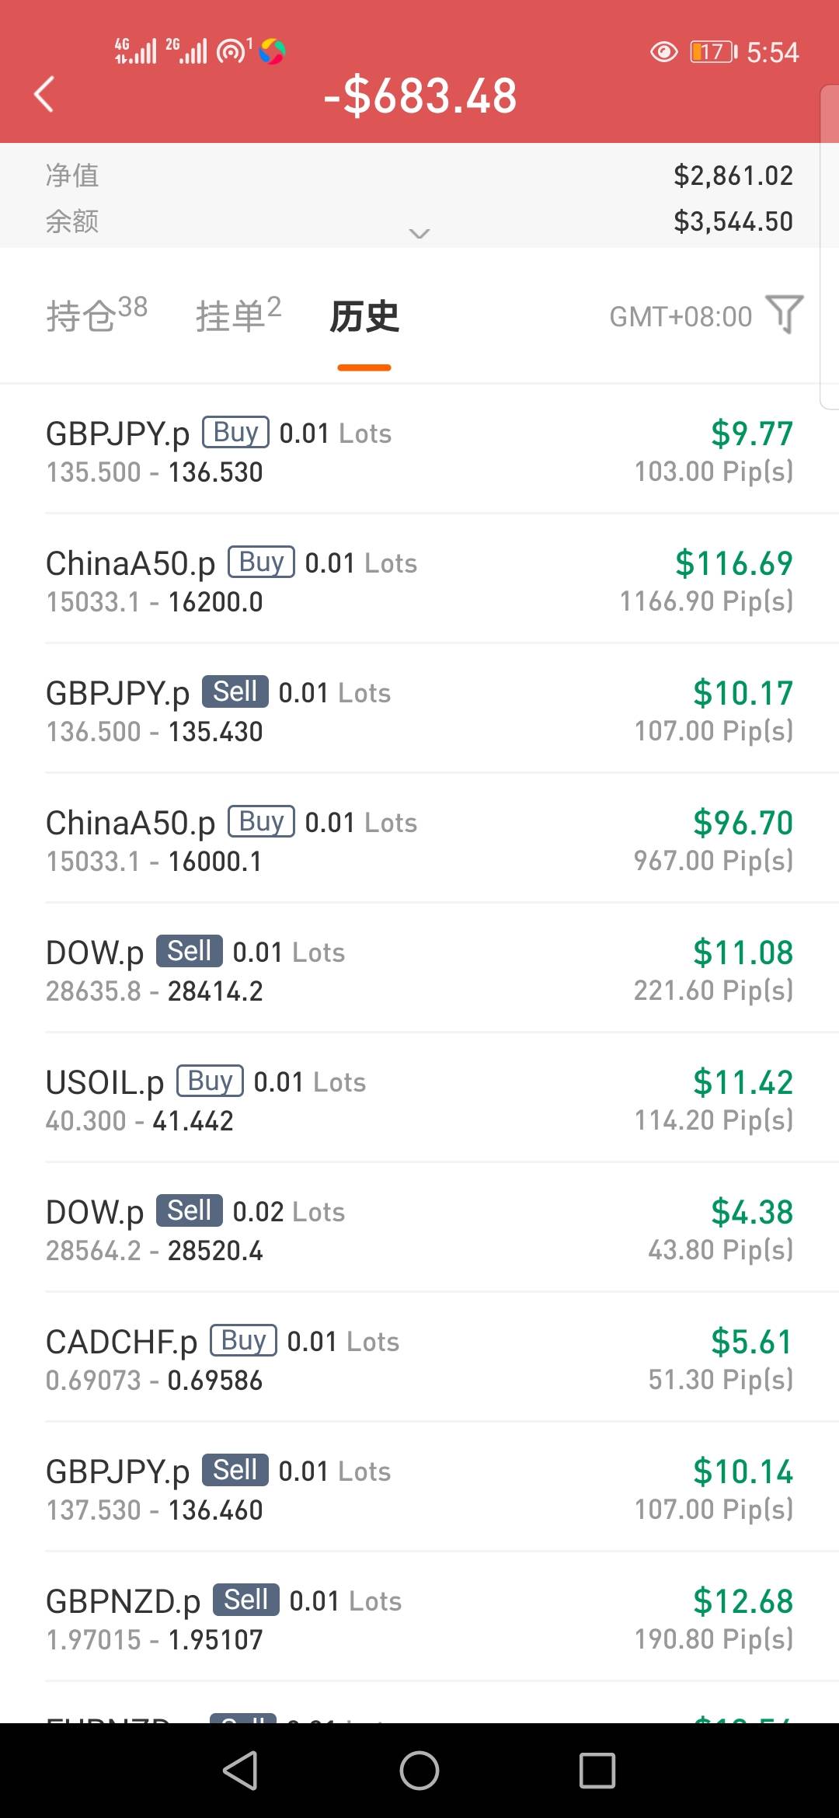The image size is (839, 1818).
Task: Tap the Buy badge on CADCHF.p trade
Action: tap(243, 1340)
